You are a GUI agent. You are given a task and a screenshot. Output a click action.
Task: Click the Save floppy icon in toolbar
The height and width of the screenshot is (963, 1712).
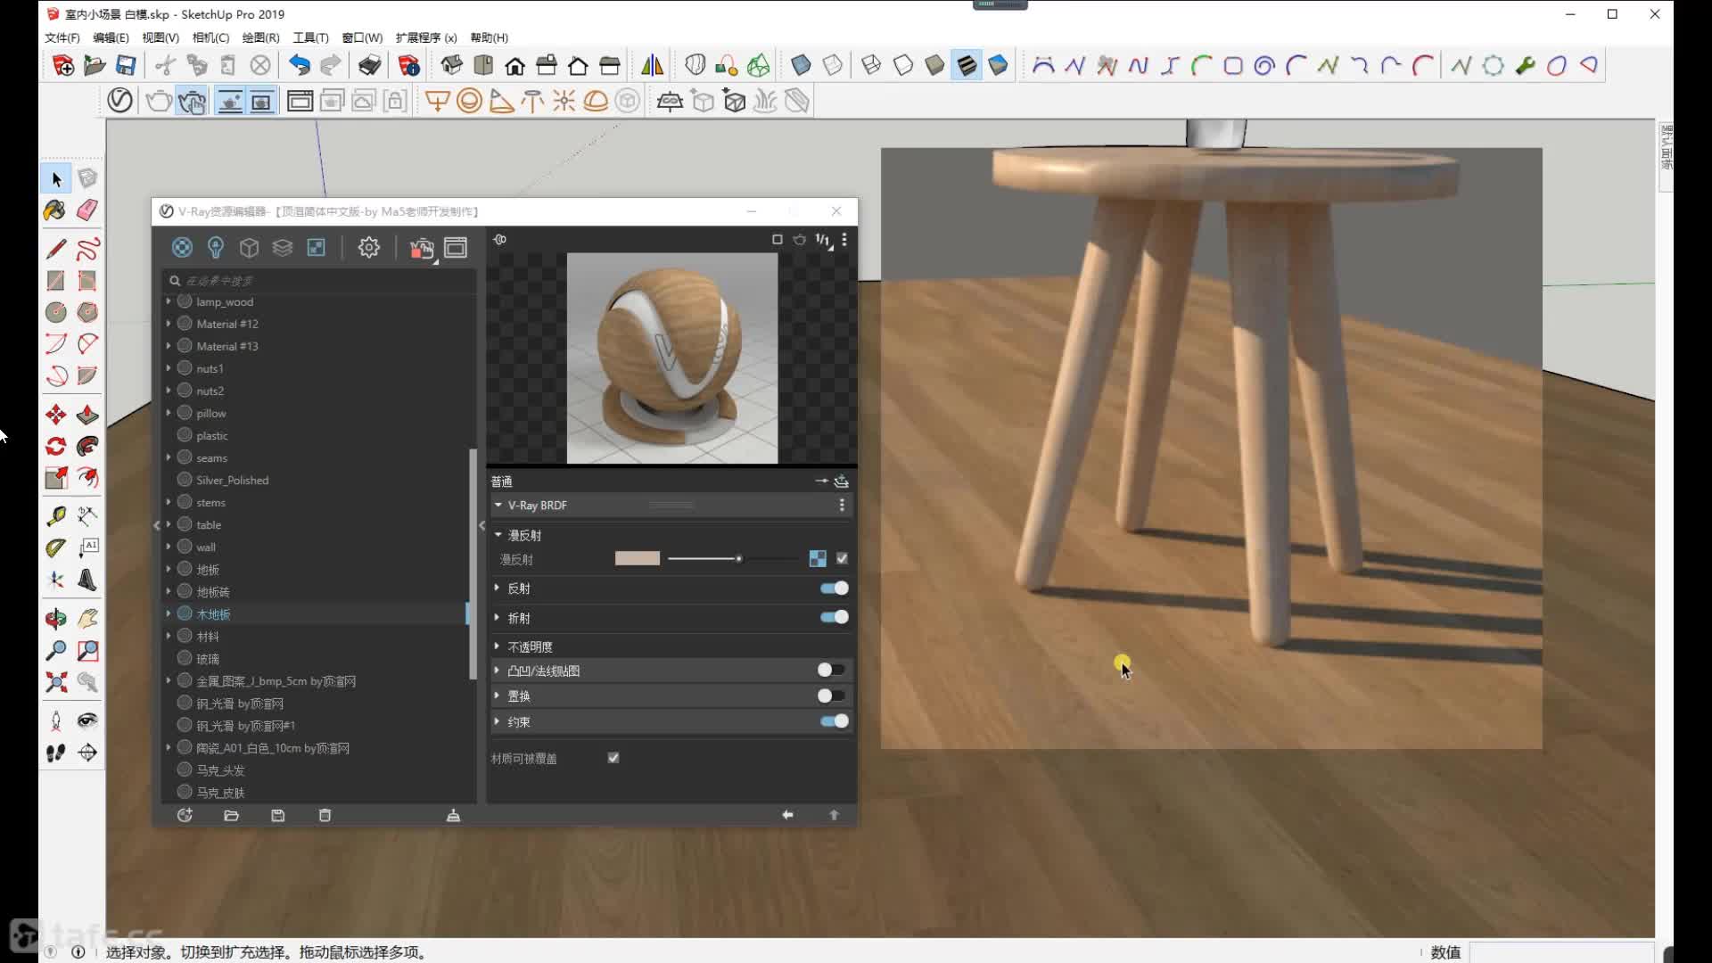pos(126,65)
